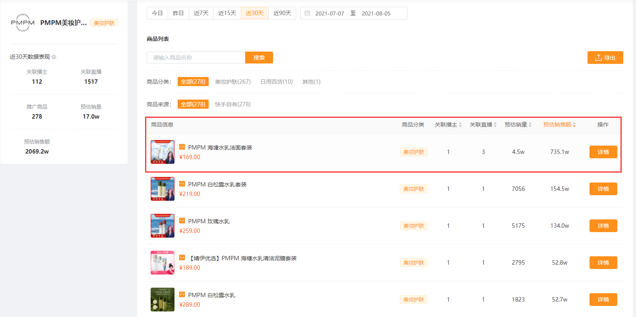Click the PMPM brand logo
The width and height of the screenshot is (636, 317).
(23, 23)
